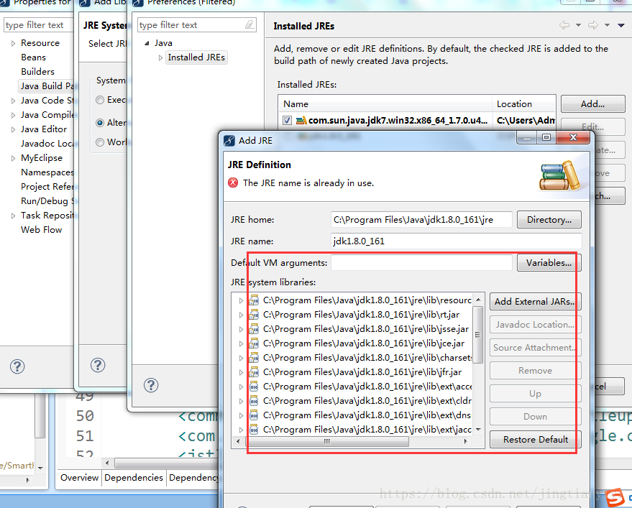Select the Execution environment radio button

coord(100,100)
